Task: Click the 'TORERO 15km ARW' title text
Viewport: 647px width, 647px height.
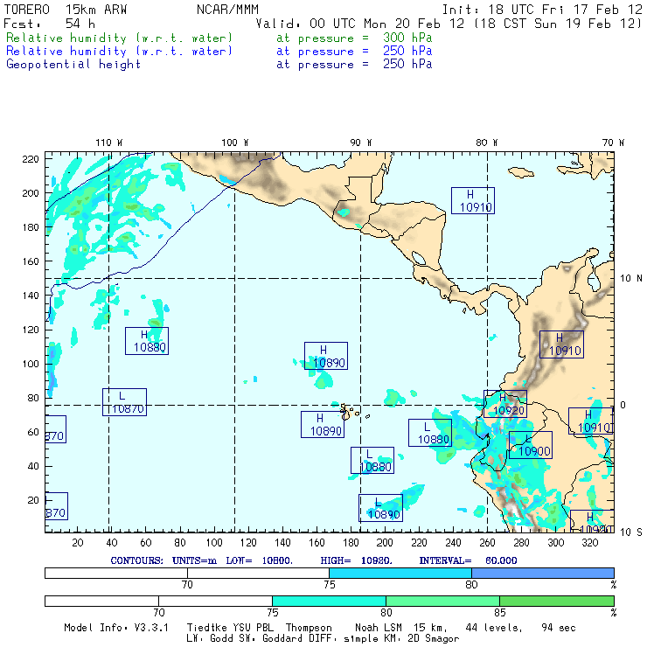Action: [66, 10]
